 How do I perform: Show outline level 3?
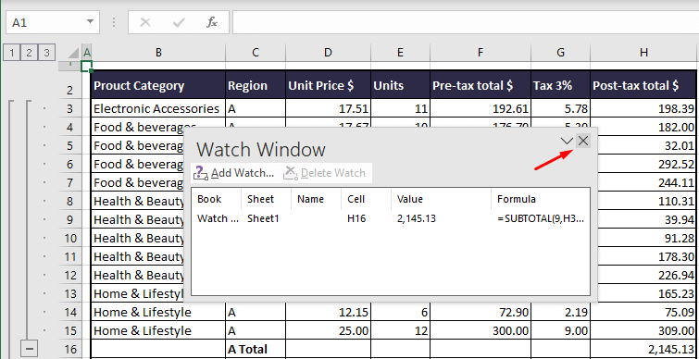(x=46, y=53)
